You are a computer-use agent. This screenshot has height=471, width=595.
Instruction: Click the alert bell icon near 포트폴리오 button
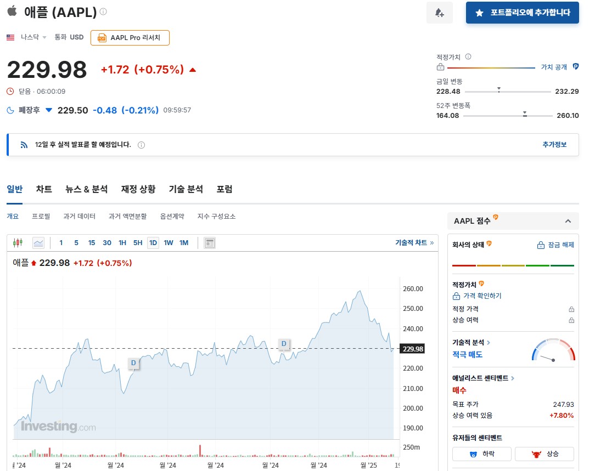440,13
